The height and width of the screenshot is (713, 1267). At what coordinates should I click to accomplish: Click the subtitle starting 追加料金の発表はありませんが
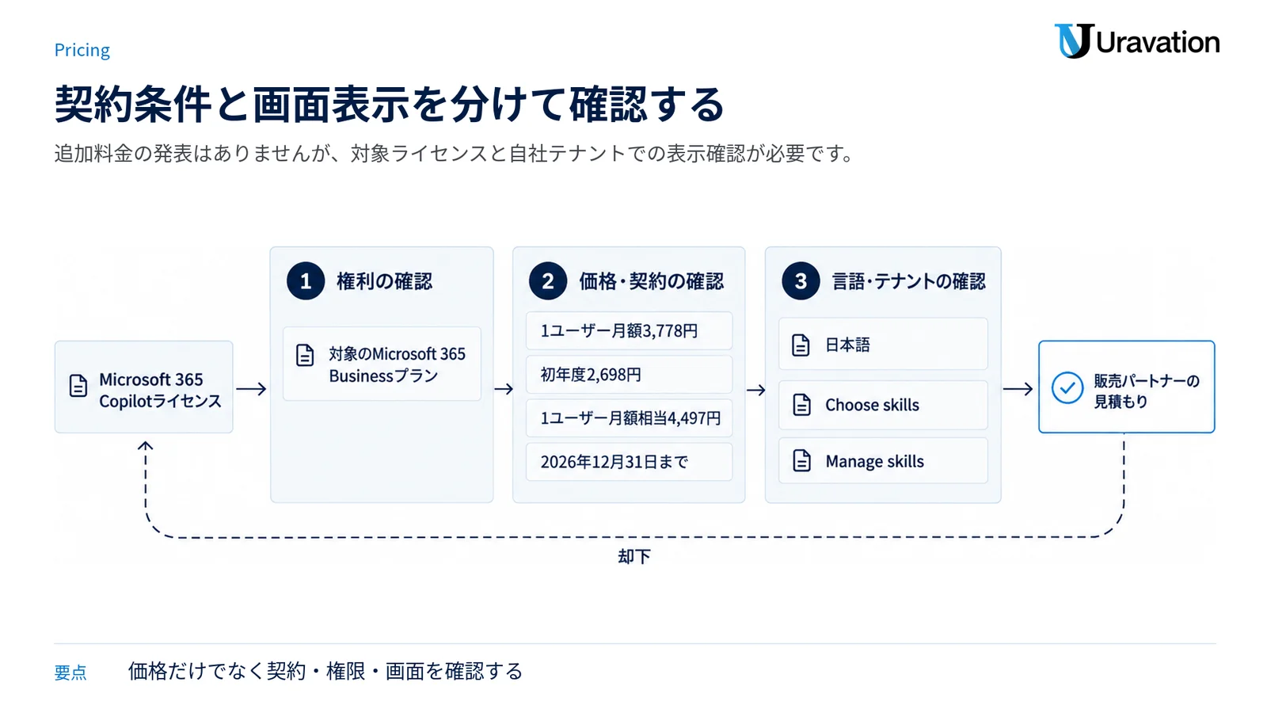click(455, 153)
